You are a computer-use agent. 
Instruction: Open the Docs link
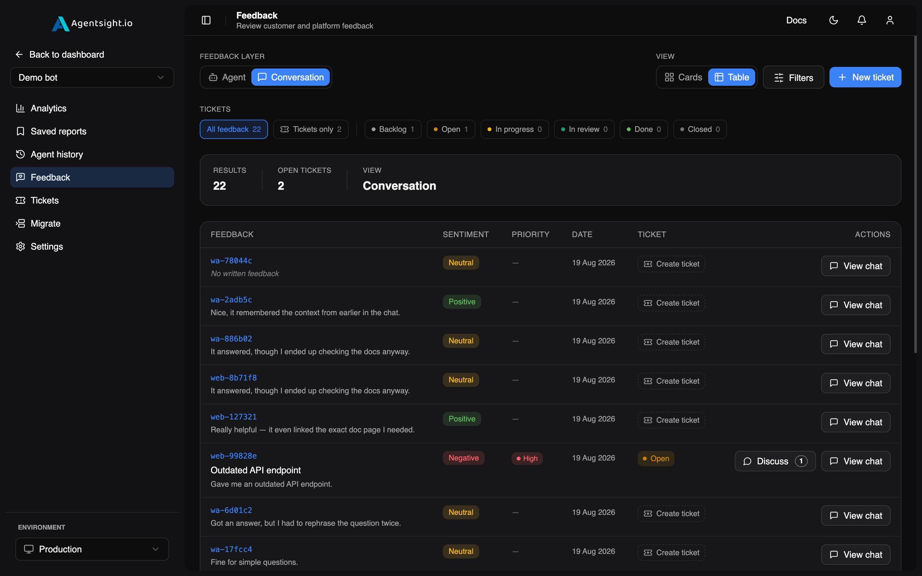(x=796, y=20)
